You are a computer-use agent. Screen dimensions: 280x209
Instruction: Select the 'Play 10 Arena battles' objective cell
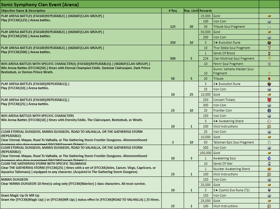coord(81,89)
